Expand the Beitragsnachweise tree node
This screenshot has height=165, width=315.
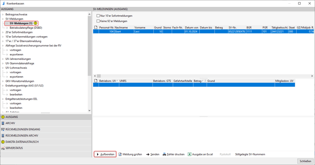coord(3,15)
